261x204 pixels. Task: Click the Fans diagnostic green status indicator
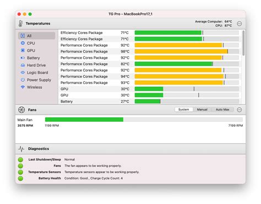click(x=20, y=166)
